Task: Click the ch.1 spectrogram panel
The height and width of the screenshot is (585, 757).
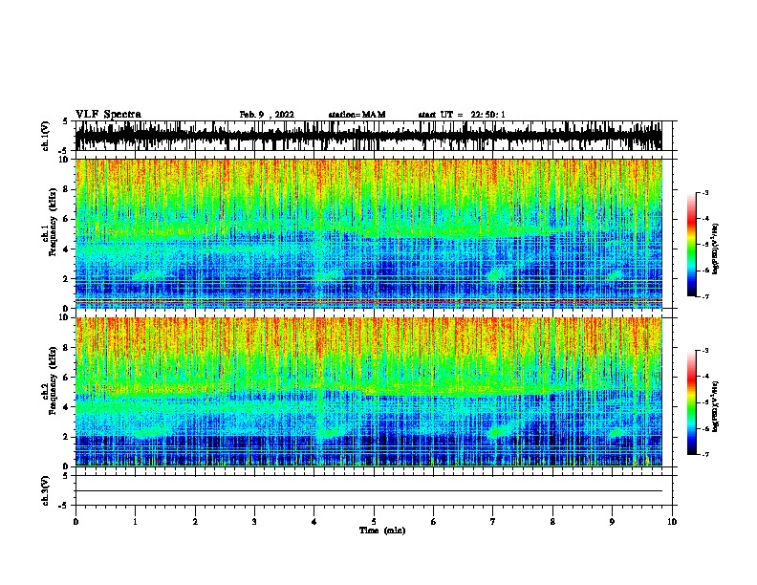Action: [369, 233]
